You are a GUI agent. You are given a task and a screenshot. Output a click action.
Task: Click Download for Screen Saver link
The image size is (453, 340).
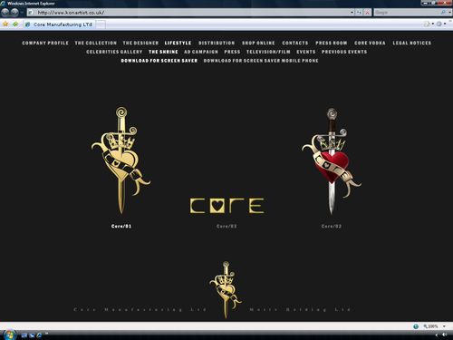(x=159, y=61)
